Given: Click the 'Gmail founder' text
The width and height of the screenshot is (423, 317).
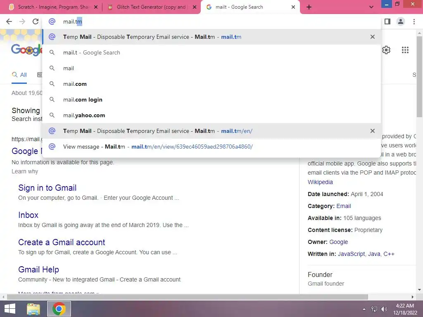Looking at the screenshot, I should 326,284.
